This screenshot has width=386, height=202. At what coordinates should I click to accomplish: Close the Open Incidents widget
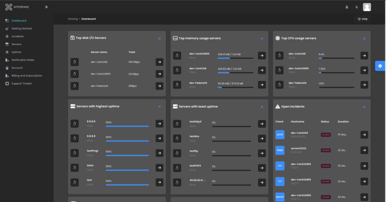[365, 107]
